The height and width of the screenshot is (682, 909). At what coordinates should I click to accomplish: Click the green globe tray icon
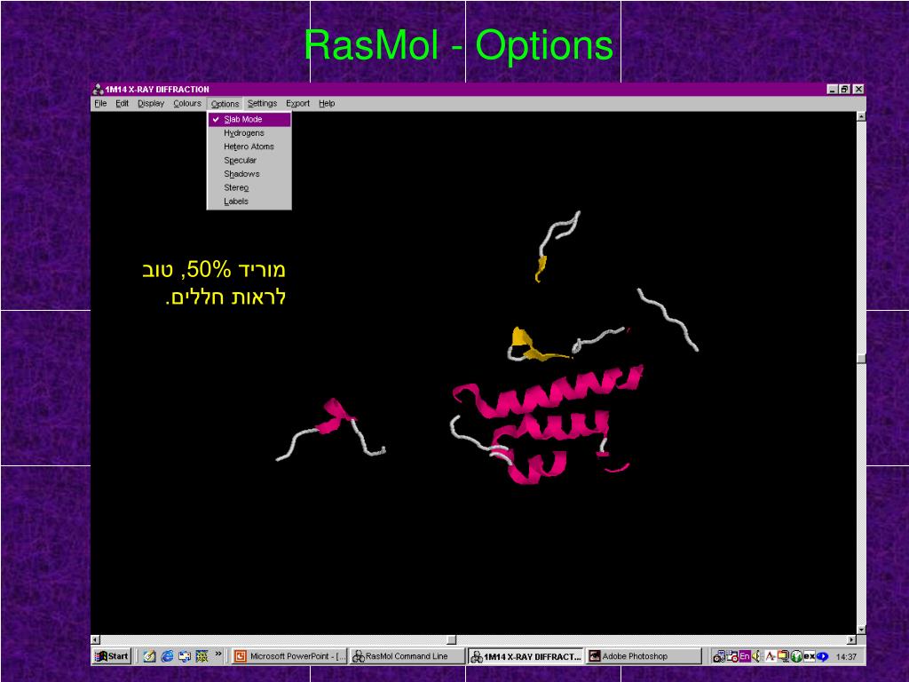pos(796,656)
